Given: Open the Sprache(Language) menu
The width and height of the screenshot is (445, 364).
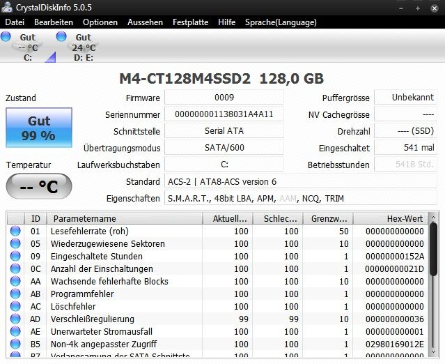Looking at the screenshot, I should pos(281,22).
